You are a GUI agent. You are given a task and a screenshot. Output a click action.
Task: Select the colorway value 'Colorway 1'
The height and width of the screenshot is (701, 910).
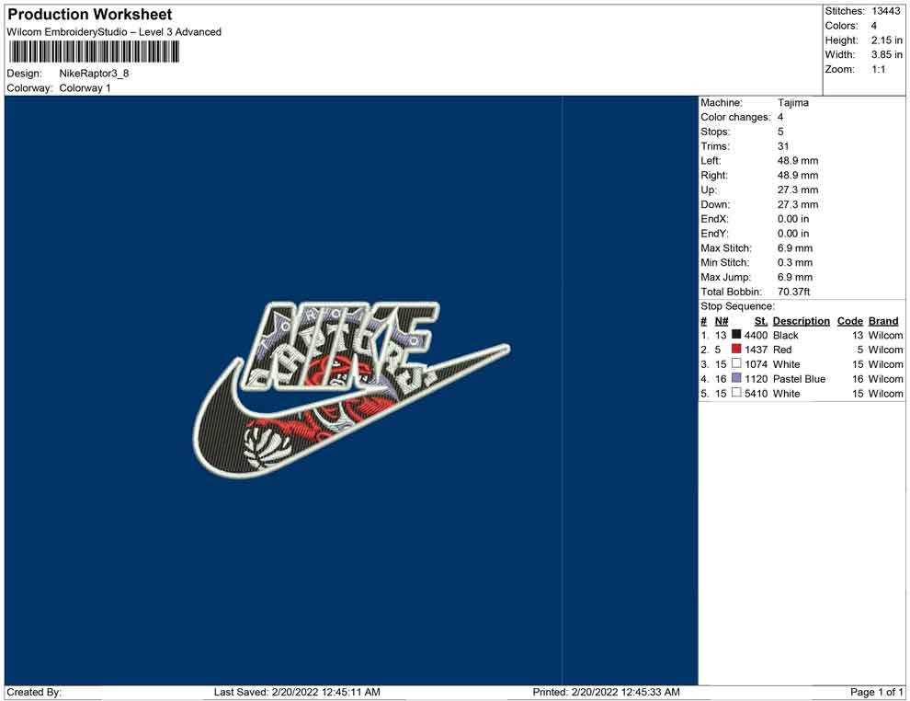pyautogui.click(x=85, y=87)
